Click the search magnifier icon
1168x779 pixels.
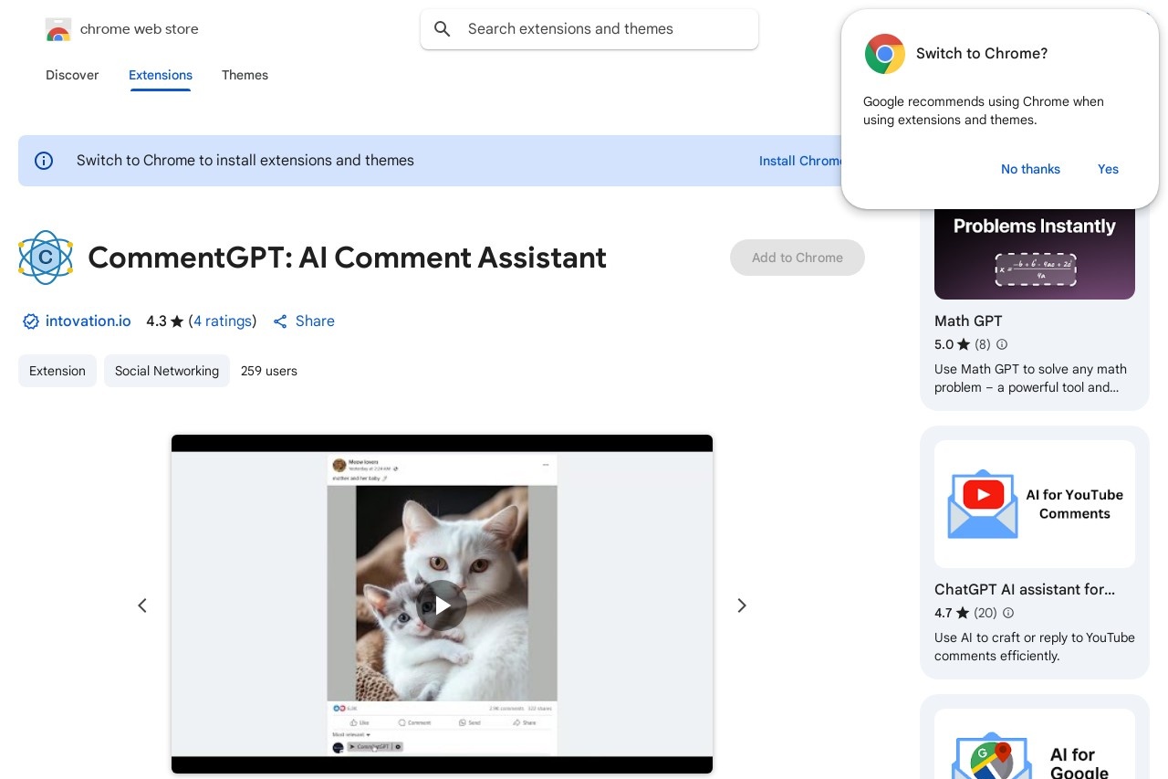point(443,29)
